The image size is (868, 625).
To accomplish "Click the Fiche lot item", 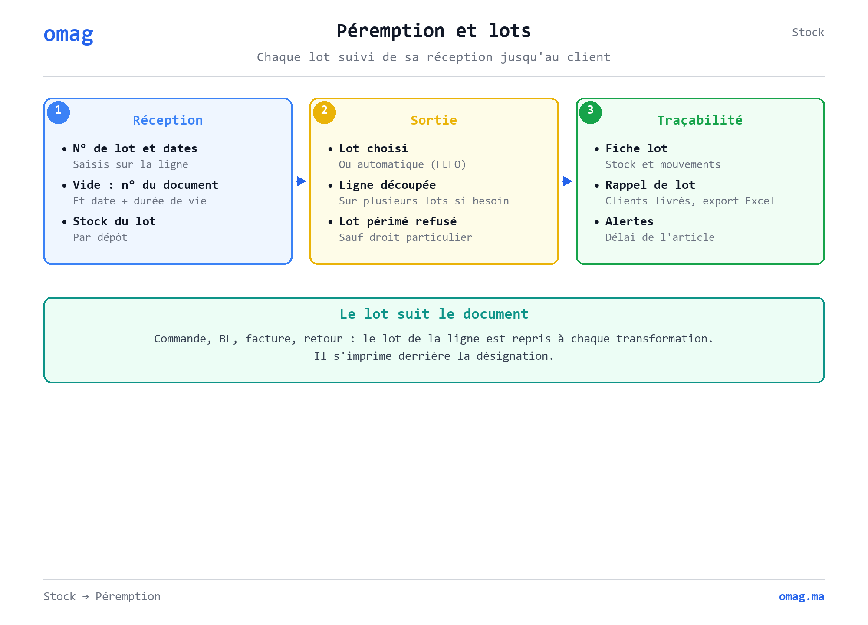I will pyautogui.click(x=636, y=148).
